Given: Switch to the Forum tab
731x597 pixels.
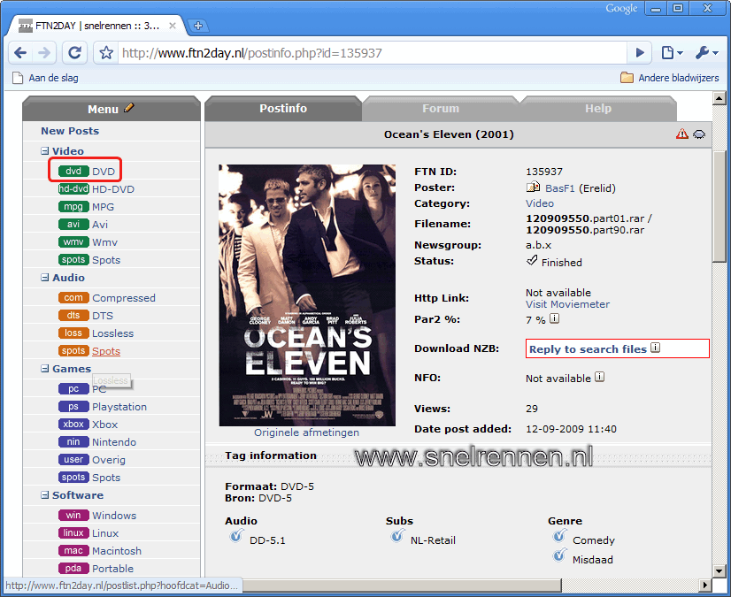Looking at the screenshot, I should click(x=441, y=109).
